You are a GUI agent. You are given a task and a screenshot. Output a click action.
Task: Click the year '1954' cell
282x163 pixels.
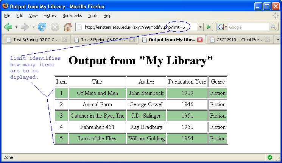tap(187, 138)
